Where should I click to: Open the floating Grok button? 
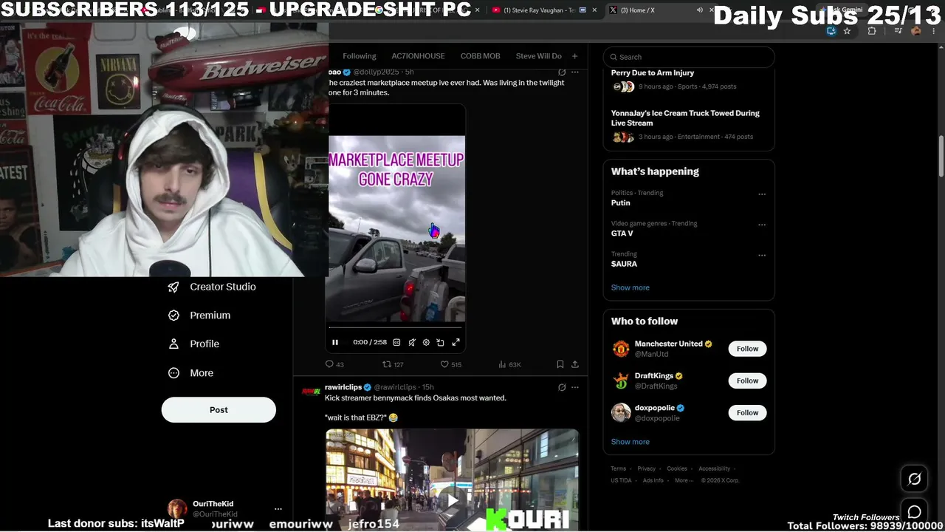click(x=914, y=480)
